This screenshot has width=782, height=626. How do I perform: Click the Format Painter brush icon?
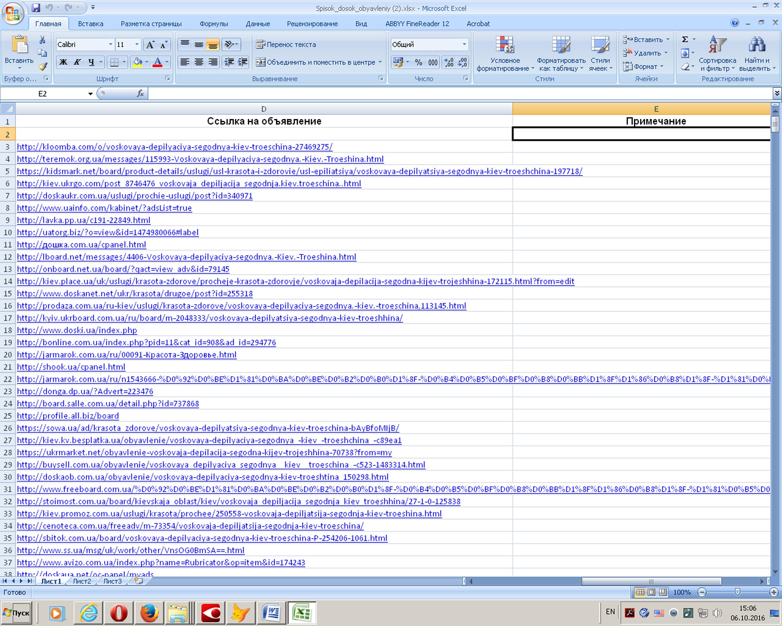[43, 66]
